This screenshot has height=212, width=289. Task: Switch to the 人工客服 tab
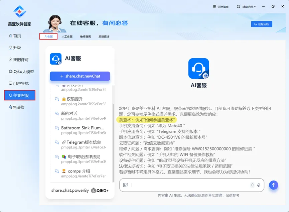(67, 36)
